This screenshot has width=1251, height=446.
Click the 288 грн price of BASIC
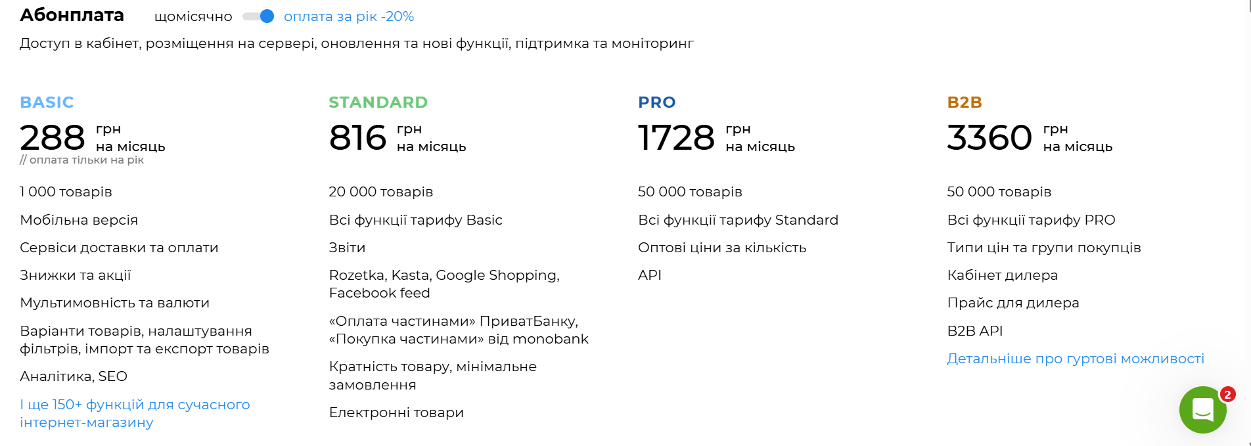[52, 137]
